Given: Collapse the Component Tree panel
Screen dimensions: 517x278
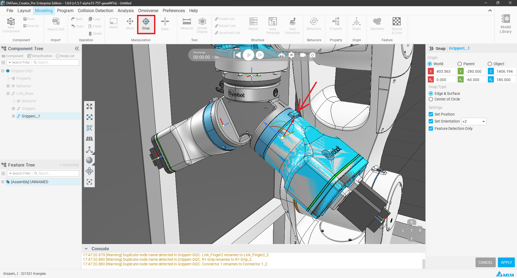Looking at the screenshot, I should click(x=77, y=48).
